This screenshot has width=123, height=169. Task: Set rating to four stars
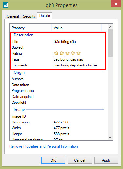(73, 53)
